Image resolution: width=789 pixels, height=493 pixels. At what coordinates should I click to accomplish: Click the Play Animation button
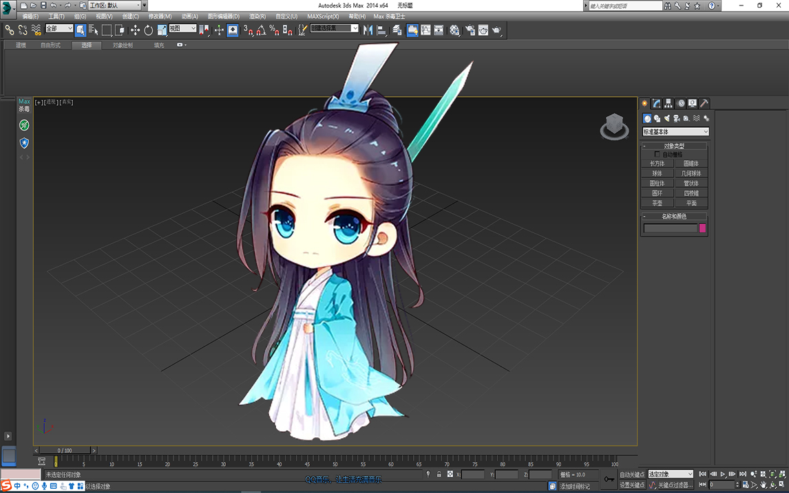point(723,474)
